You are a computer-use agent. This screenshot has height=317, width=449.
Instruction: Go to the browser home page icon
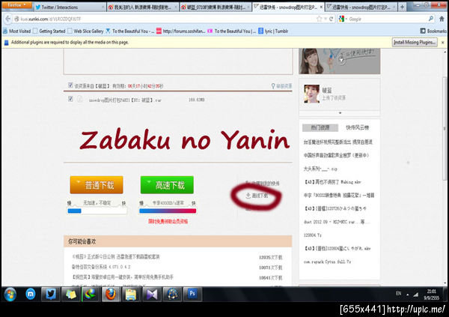tap(442, 19)
